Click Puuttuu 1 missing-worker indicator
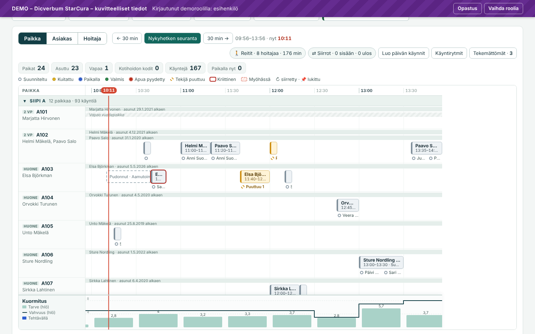This screenshot has height=334, width=535. (253, 187)
